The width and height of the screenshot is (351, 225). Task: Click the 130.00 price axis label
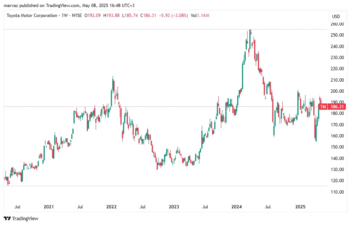click(x=337, y=170)
